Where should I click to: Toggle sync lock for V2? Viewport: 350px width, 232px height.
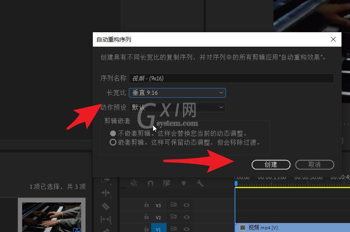pyautogui.click(x=173, y=217)
